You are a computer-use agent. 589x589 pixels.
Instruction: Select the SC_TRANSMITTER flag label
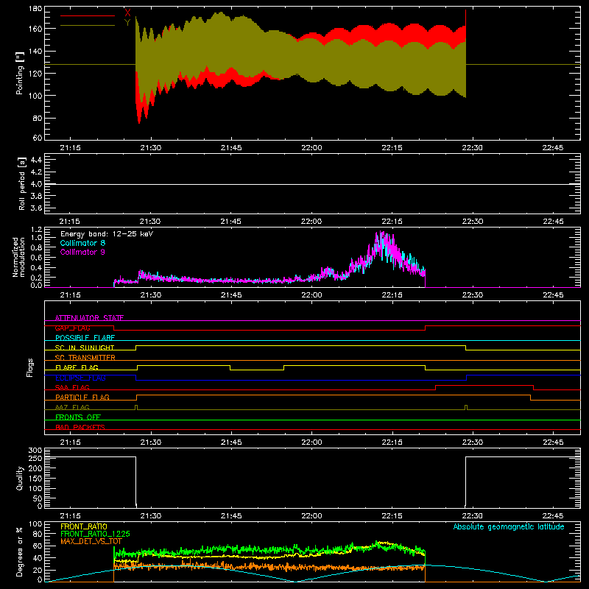pyautogui.click(x=85, y=357)
